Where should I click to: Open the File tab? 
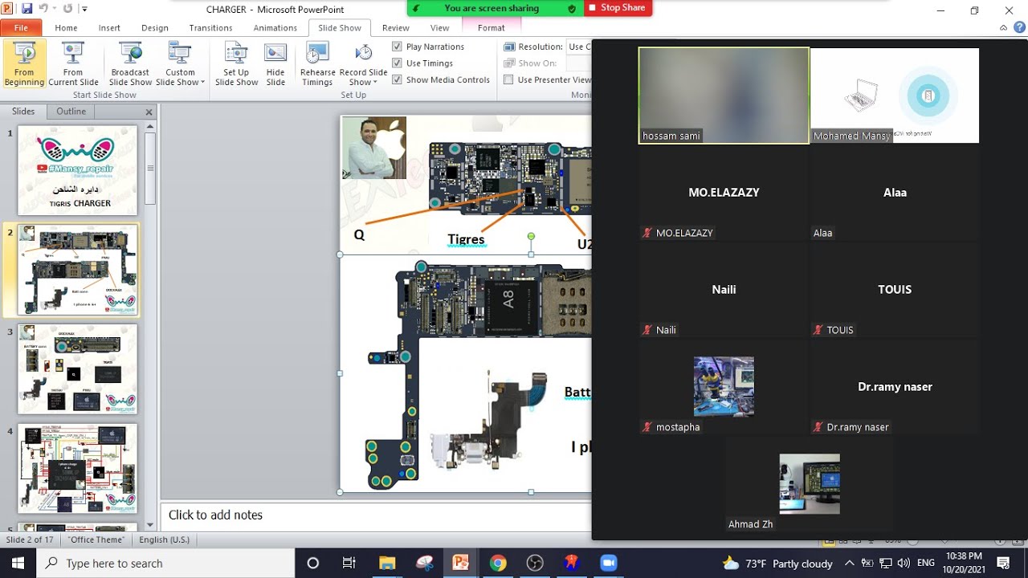click(x=21, y=28)
